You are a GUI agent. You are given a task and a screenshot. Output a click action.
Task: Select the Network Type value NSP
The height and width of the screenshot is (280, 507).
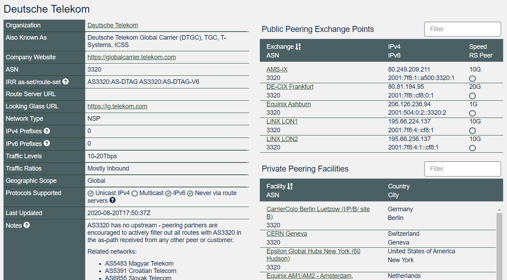click(x=94, y=119)
